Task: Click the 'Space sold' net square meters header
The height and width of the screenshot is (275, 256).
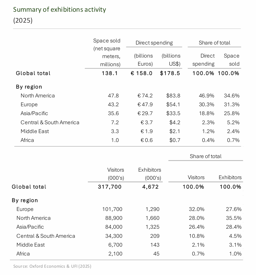Action: pos(107,52)
